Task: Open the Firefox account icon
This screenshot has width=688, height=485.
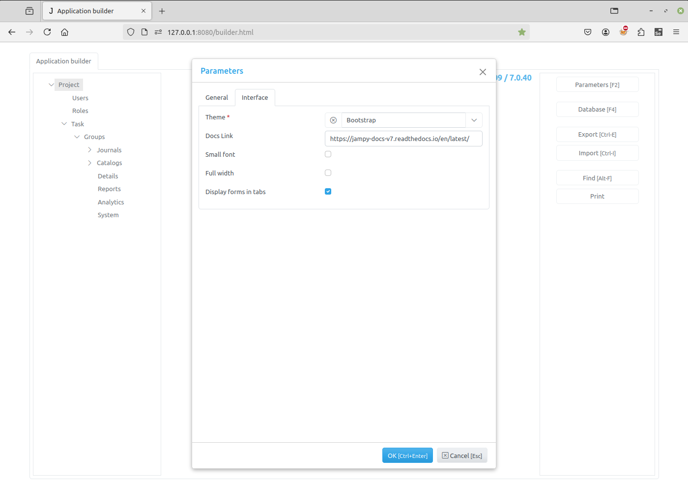Action: 605,32
